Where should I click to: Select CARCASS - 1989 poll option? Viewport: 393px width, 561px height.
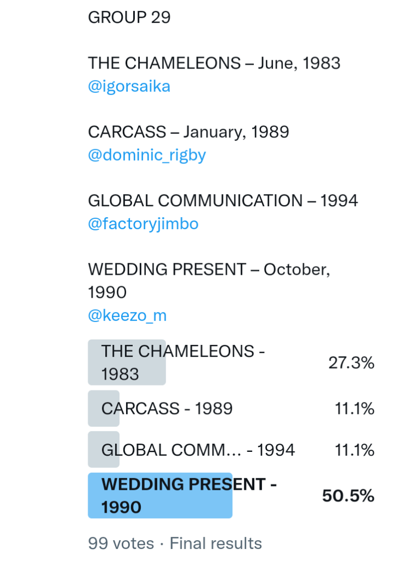pos(167,409)
